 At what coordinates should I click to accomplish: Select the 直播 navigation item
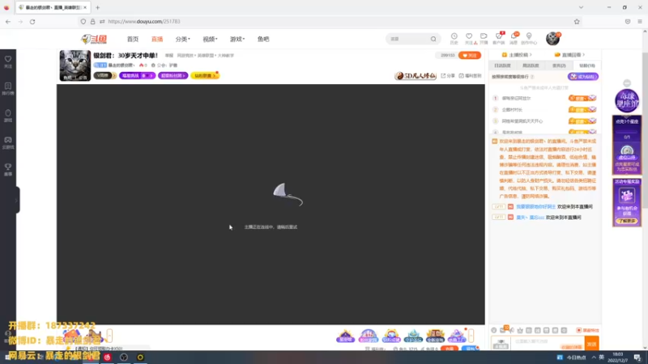(157, 39)
